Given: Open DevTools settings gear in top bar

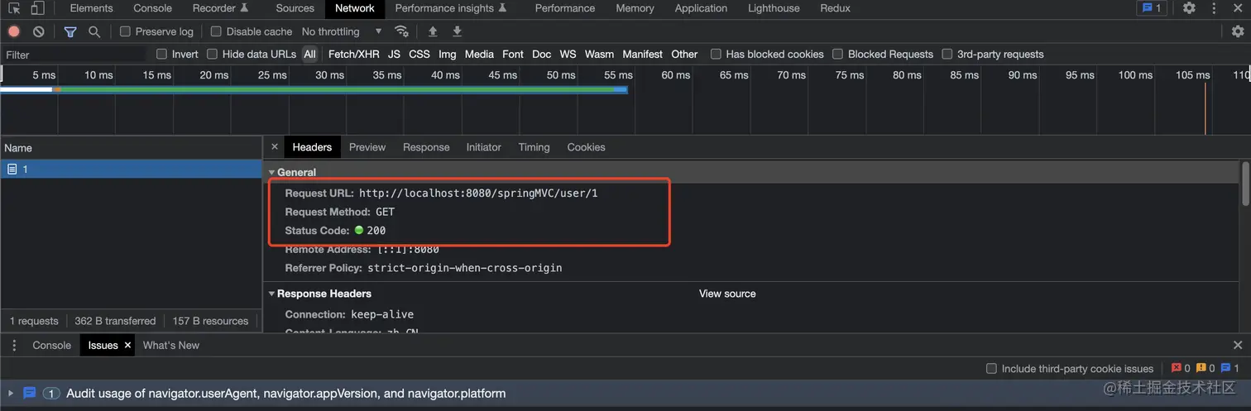Looking at the screenshot, I should click(1189, 8).
